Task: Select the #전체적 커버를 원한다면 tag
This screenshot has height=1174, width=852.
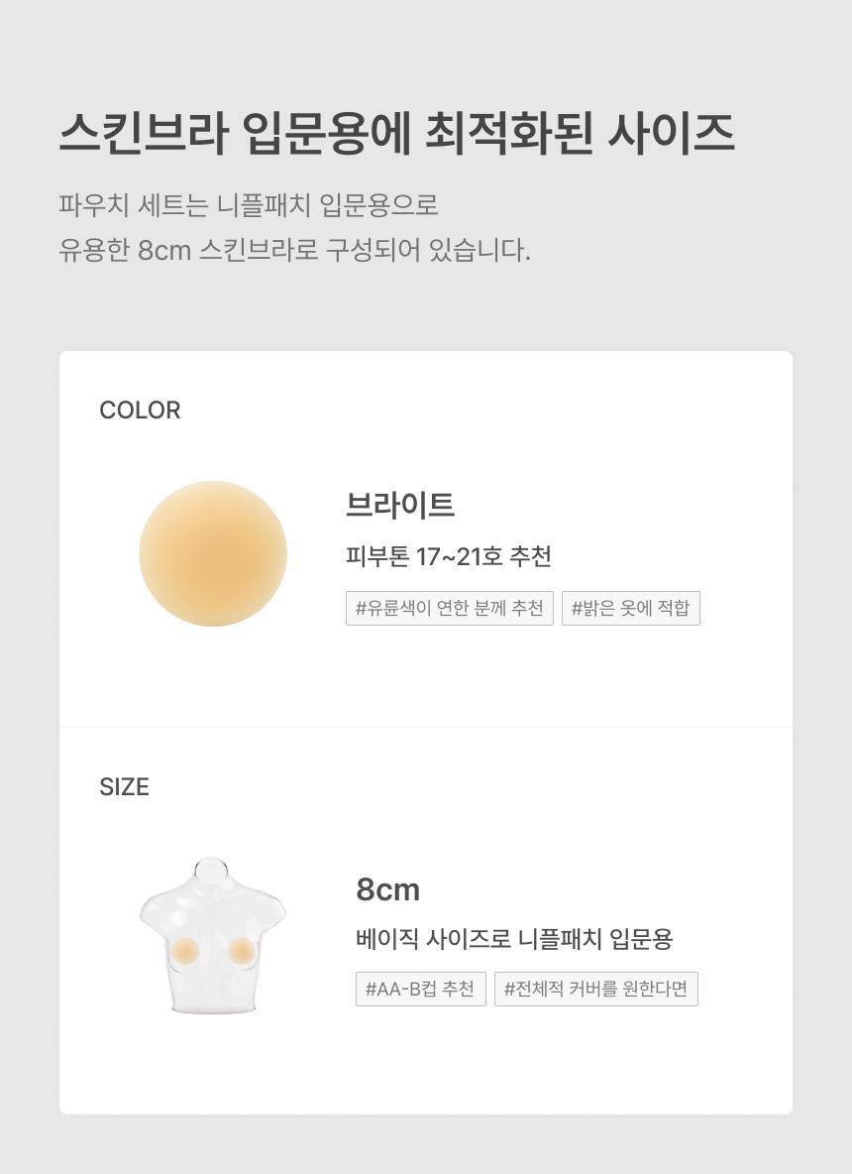Action: point(595,989)
